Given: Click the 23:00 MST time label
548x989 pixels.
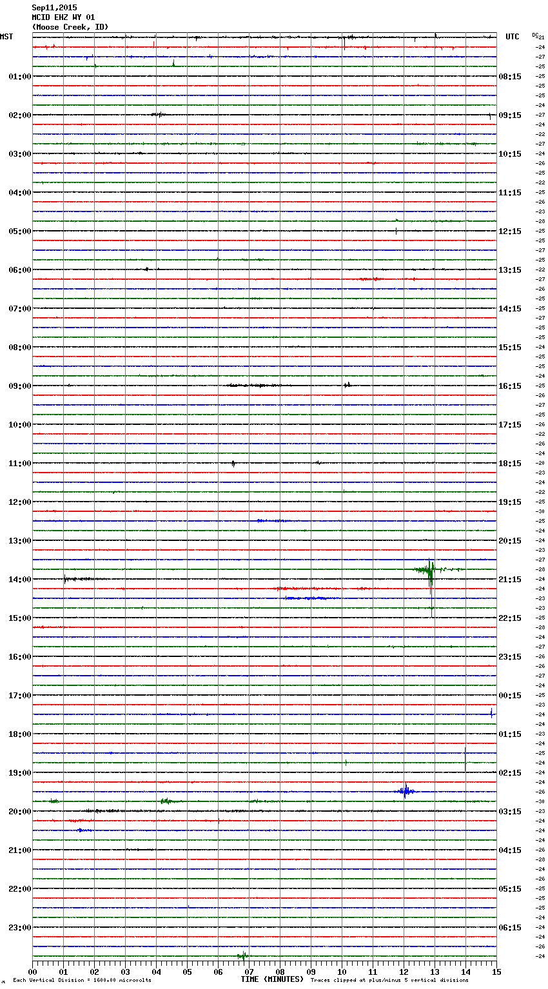Looking at the screenshot, I should point(20,928).
